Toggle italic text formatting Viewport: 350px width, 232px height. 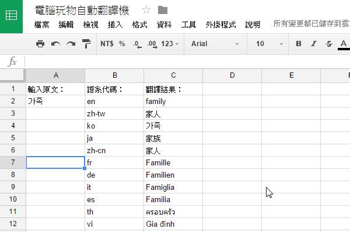click(x=314, y=44)
